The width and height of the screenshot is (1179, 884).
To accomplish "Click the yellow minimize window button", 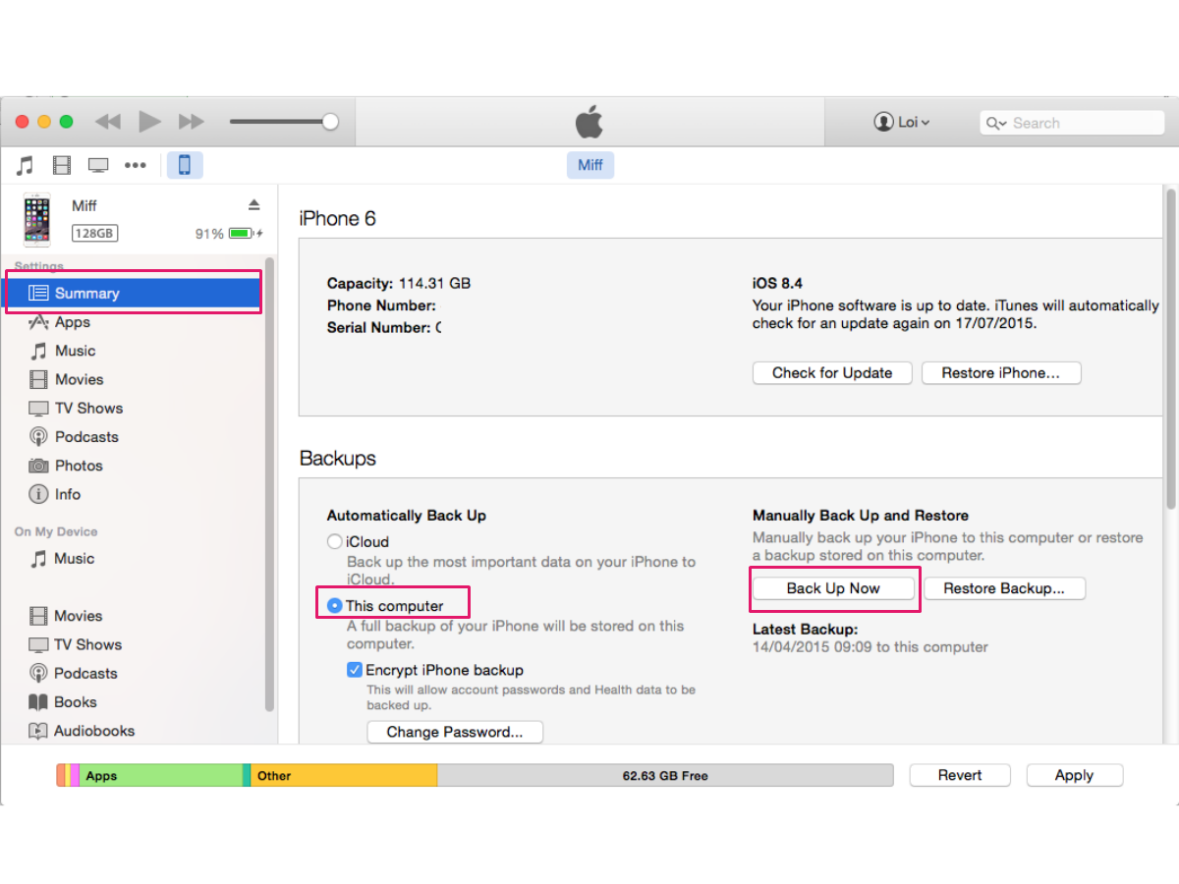I will (x=43, y=122).
